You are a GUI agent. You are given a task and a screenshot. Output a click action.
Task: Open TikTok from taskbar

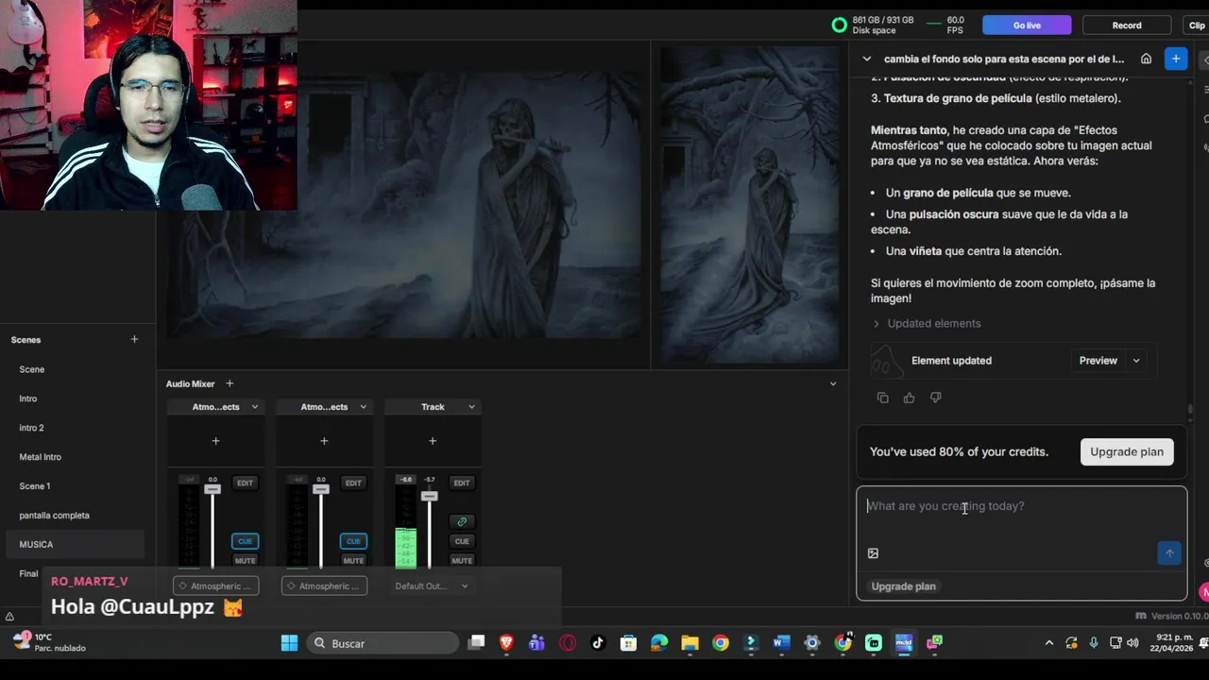point(598,643)
